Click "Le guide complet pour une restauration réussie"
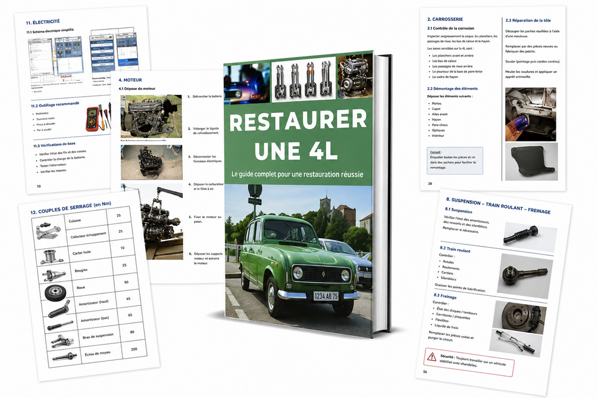Screen dimensions: 598x398 click(x=297, y=175)
